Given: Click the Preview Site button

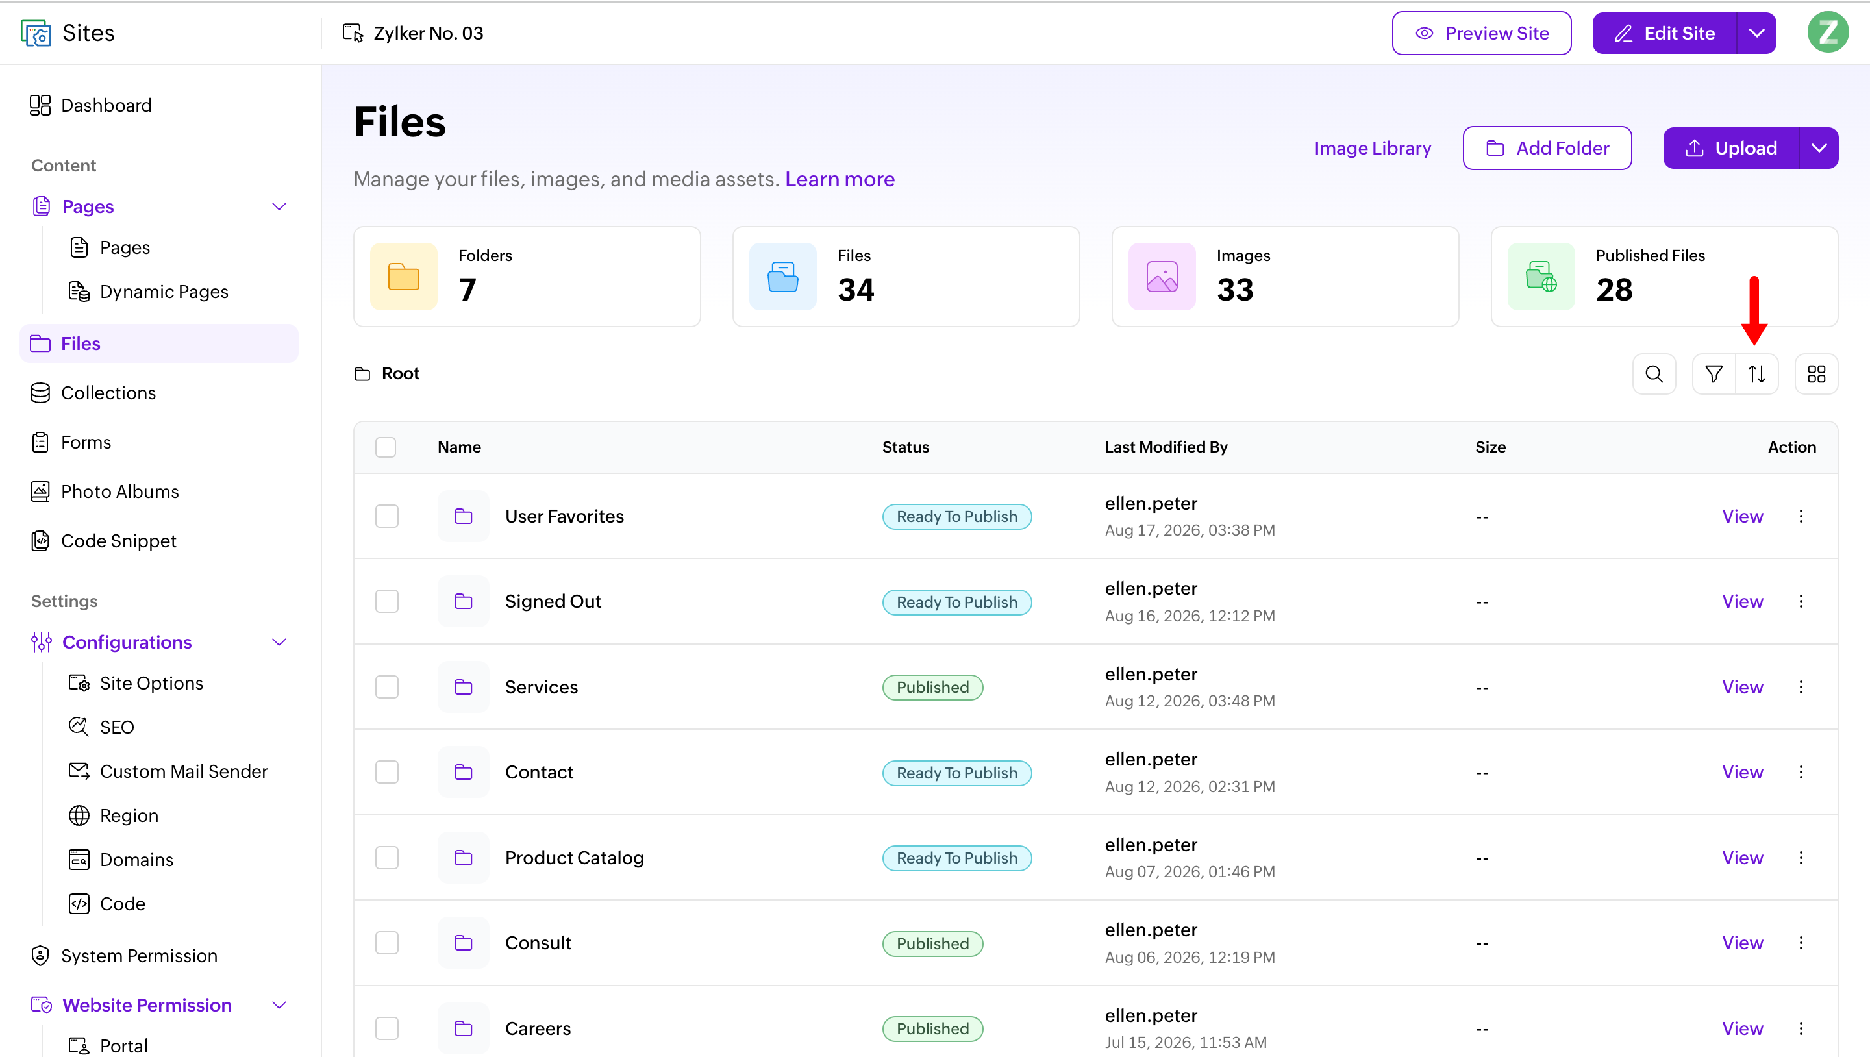Looking at the screenshot, I should pyautogui.click(x=1482, y=32).
